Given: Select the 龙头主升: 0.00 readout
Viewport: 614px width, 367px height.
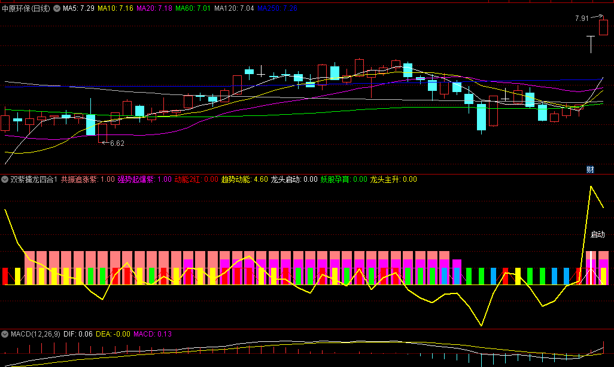Looking at the screenshot, I should tap(394, 179).
